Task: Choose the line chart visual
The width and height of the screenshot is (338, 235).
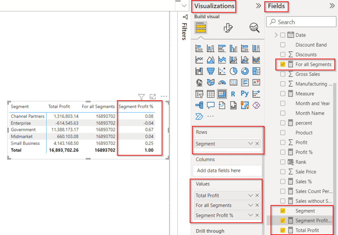Action: (x=199, y=60)
